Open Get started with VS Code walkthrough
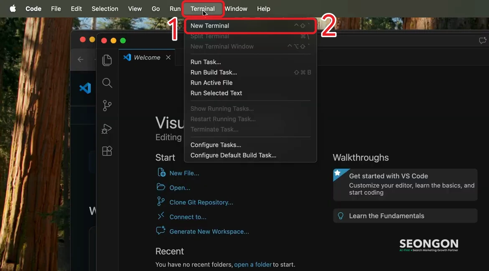This screenshot has width=489, height=271. click(405, 185)
